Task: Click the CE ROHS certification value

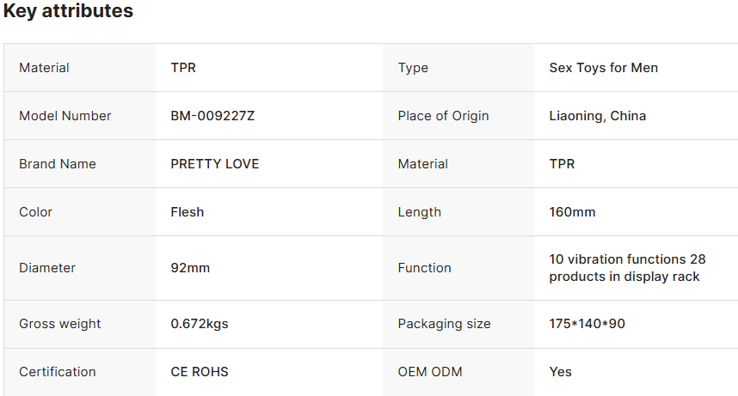Action: (200, 372)
